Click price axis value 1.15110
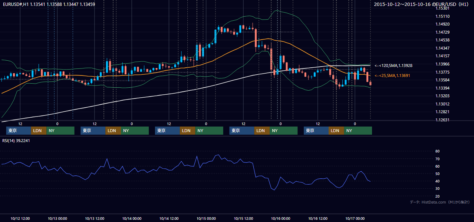The width and height of the screenshot is (474, 222). 442,16
